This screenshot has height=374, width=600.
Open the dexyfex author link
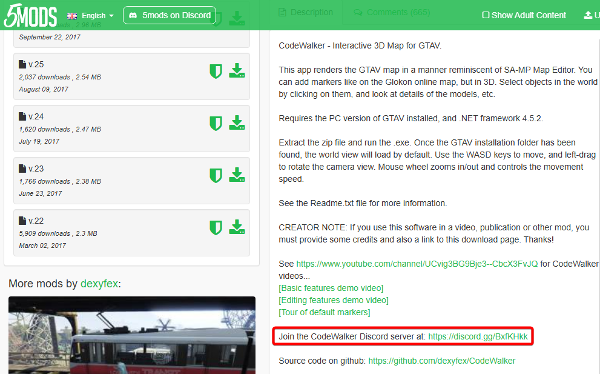[x=99, y=284]
